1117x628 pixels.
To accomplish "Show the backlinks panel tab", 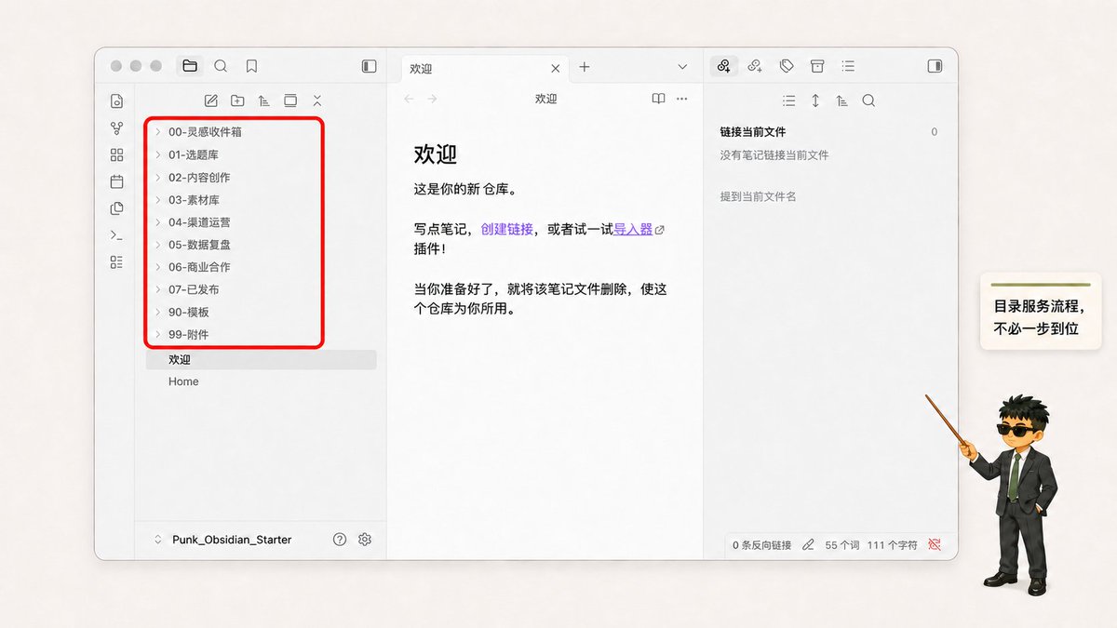I will click(x=724, y=66).
